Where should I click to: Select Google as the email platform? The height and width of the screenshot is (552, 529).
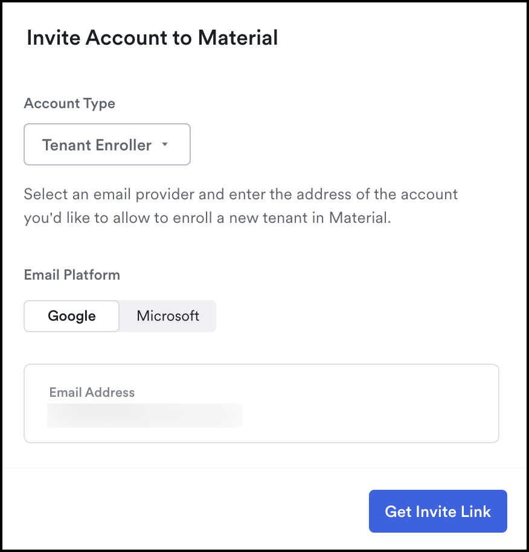pyautogui.click(x=72, y=316)
